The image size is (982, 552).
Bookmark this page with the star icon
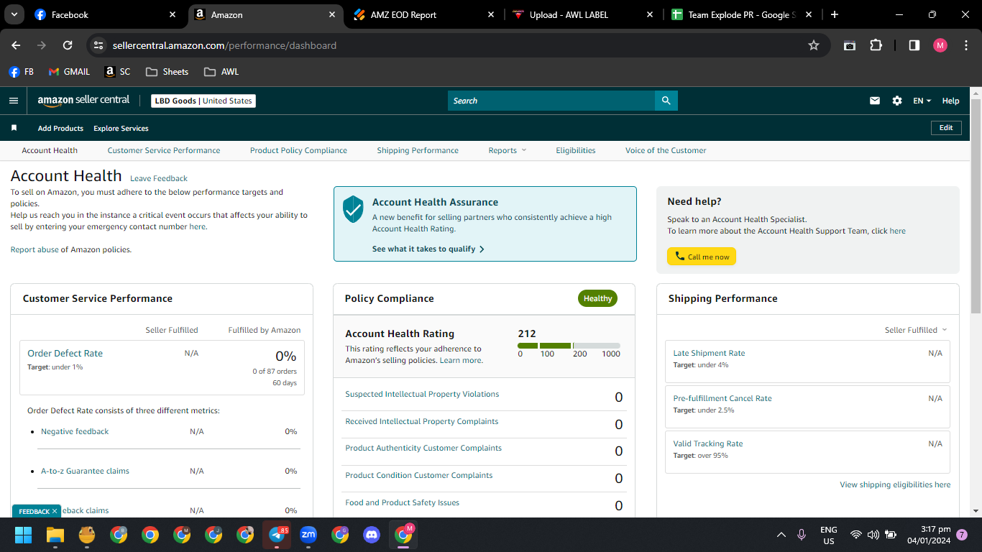[x=814, y=45]
